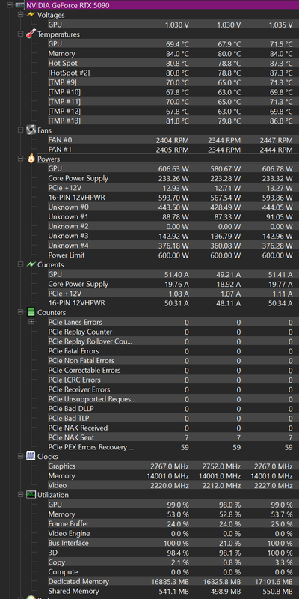The height and width of the screenshot is (599, 299).
Task: Select the 16-PIN 12VHPWR power row
Action: (170, 198)
